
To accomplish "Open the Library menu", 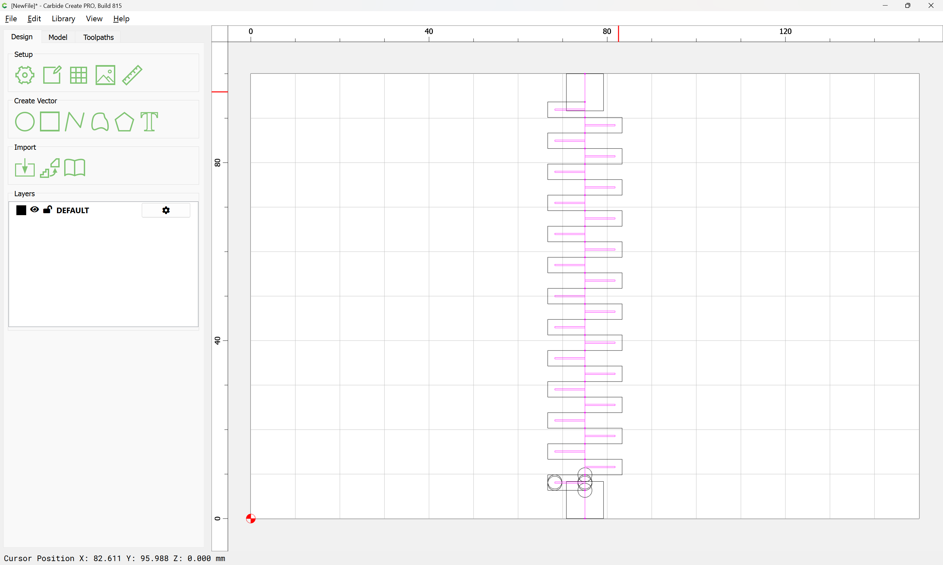I will (x=63, y=19).
